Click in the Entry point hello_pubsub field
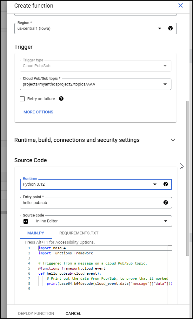193x319 pixels. (96, 203)
